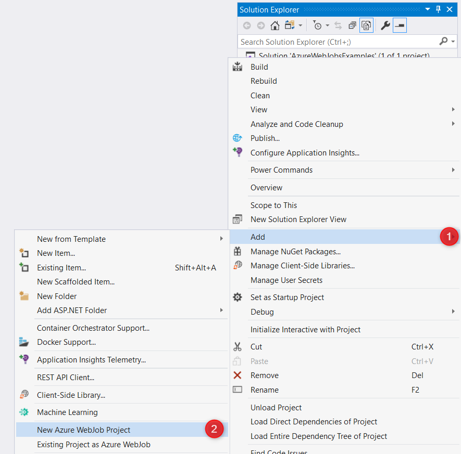Viewport: 461px width, 454px height.
Task: Click the red Remove X icon
Action: [x=237, y=375]
